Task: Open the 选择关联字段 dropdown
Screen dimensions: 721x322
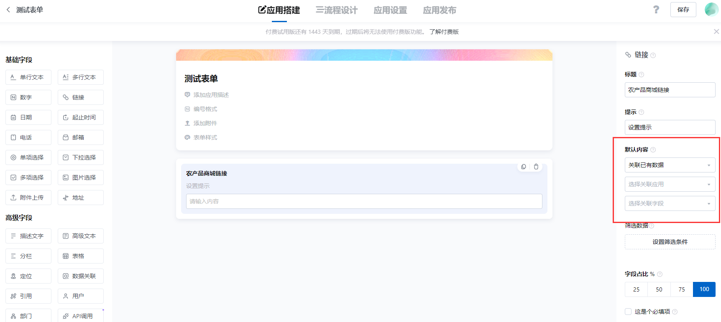Action: click(x=670, y=203)
